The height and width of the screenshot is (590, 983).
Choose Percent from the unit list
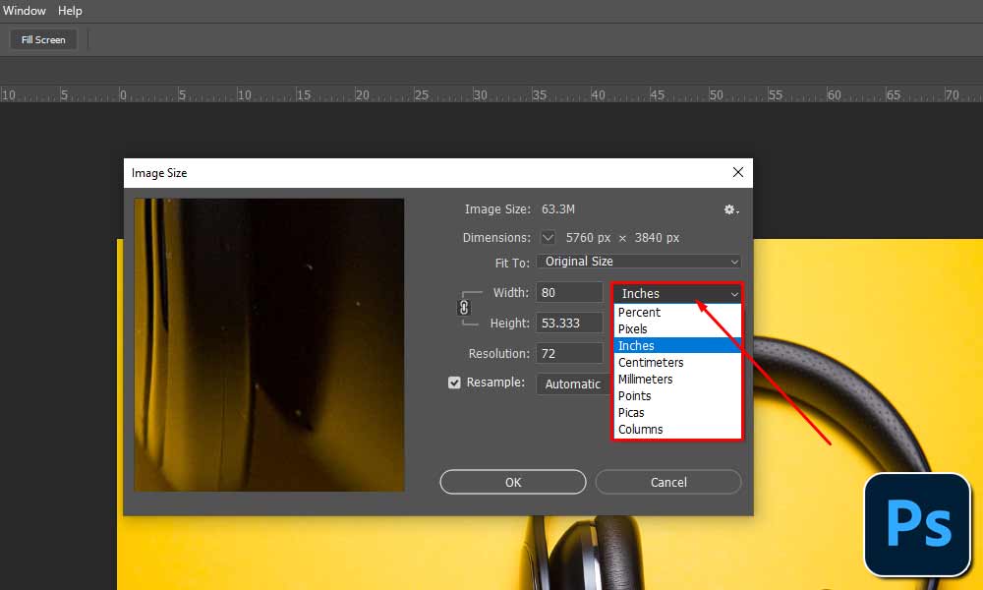click(x=677, y=313)
